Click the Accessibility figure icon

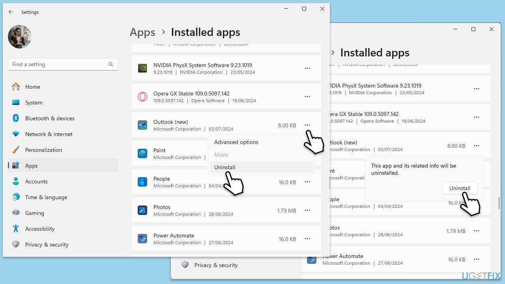coord(16,229)
